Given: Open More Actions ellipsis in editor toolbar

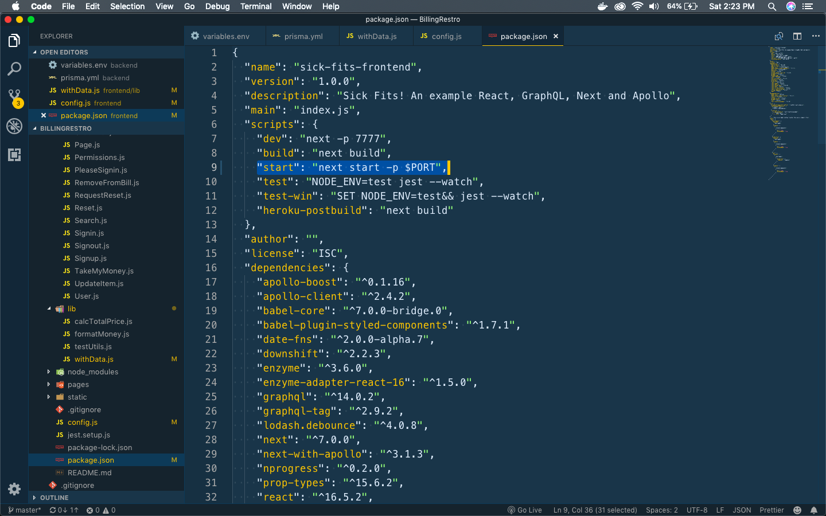Looking at the screenshot, I should click(x=816, y=36).
